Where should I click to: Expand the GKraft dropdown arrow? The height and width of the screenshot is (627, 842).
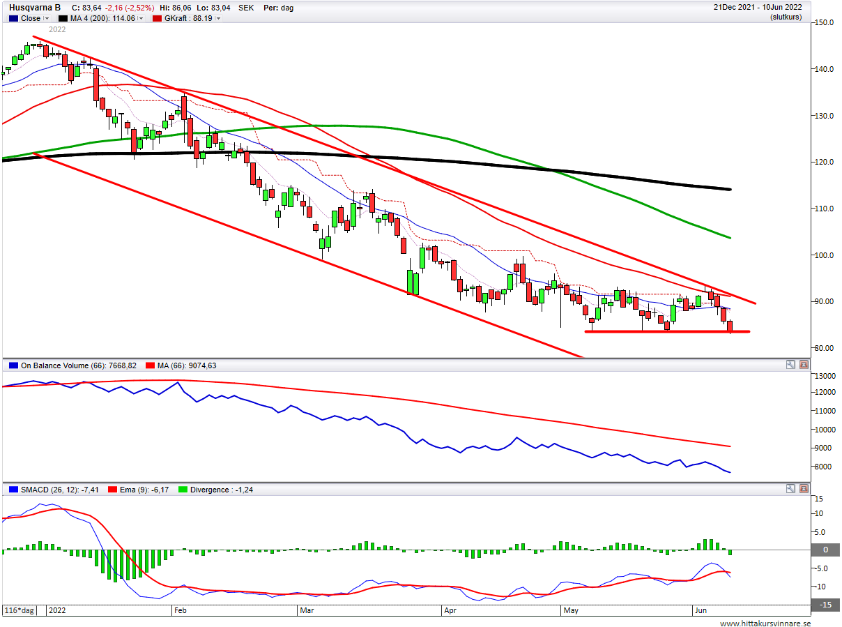[217, 19]
